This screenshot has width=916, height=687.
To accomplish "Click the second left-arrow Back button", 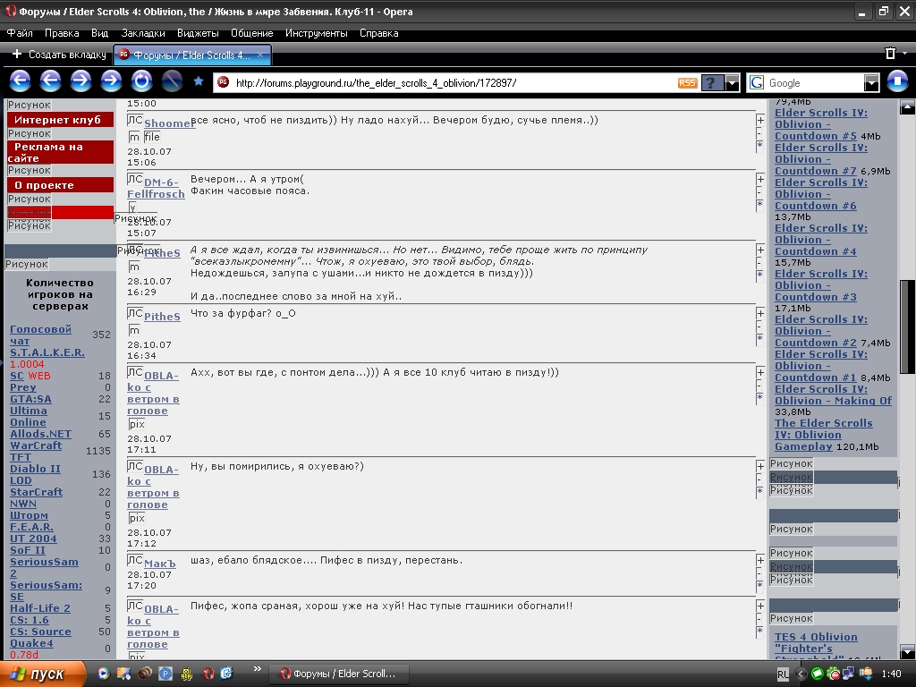I will pos(50,81).
